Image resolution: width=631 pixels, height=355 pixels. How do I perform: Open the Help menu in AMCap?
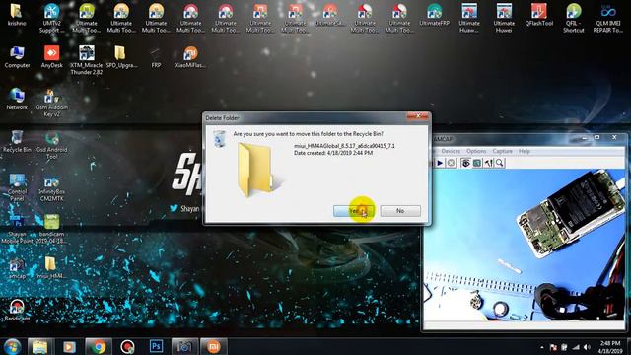click(524, 151)
